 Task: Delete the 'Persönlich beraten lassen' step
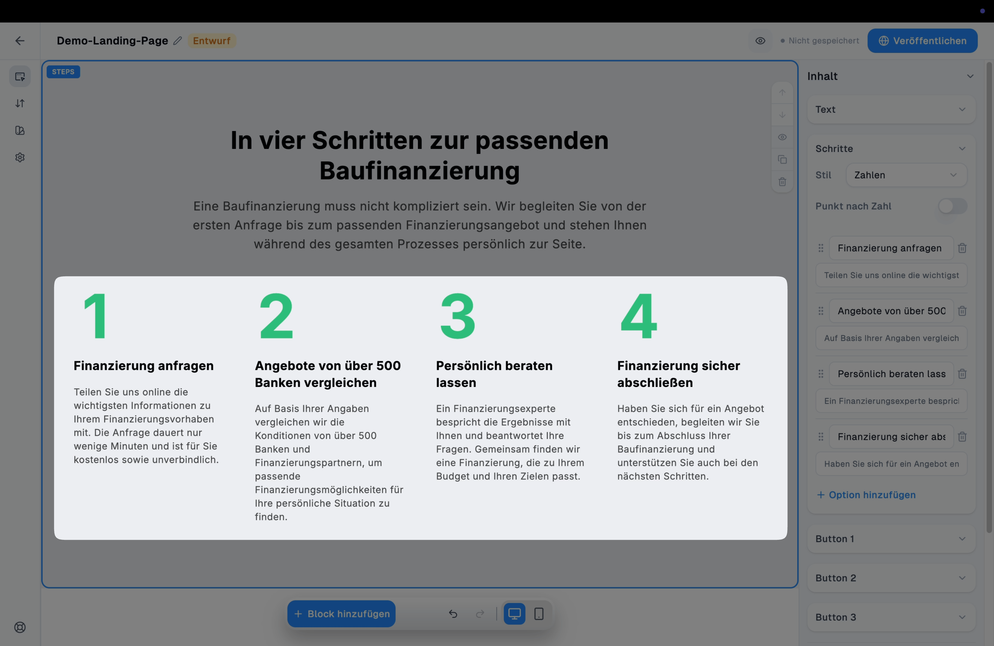click(x=962, y=374)
